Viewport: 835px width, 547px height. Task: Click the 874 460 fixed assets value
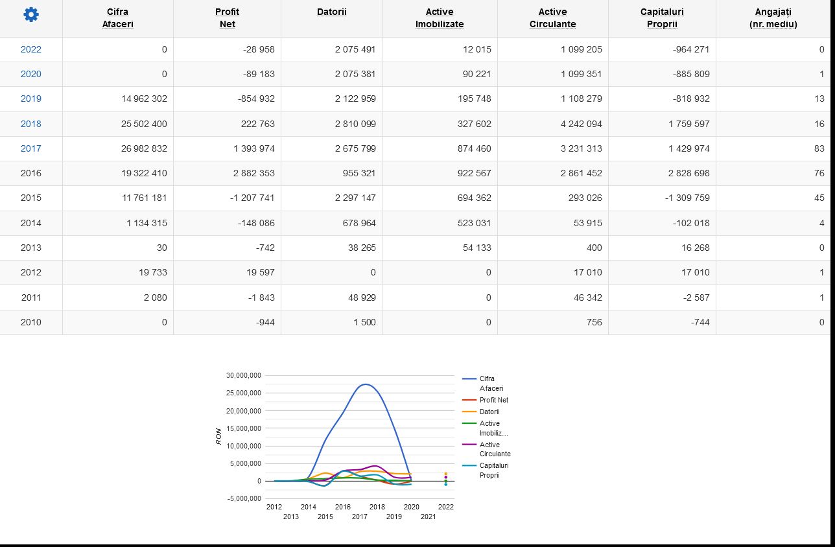[x=475, y=148]
